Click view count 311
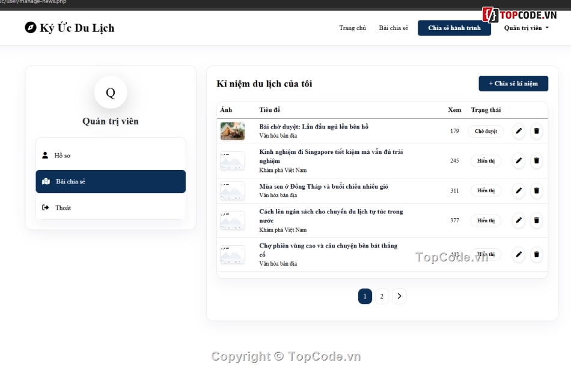The width and height of the screenshot is (571, 375). 454,191
